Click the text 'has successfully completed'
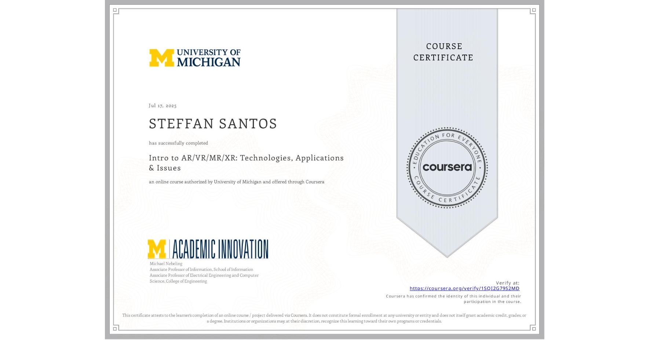The width and height of the screenshot is (650, 340). pyautogui.click(x=178, y=143)
